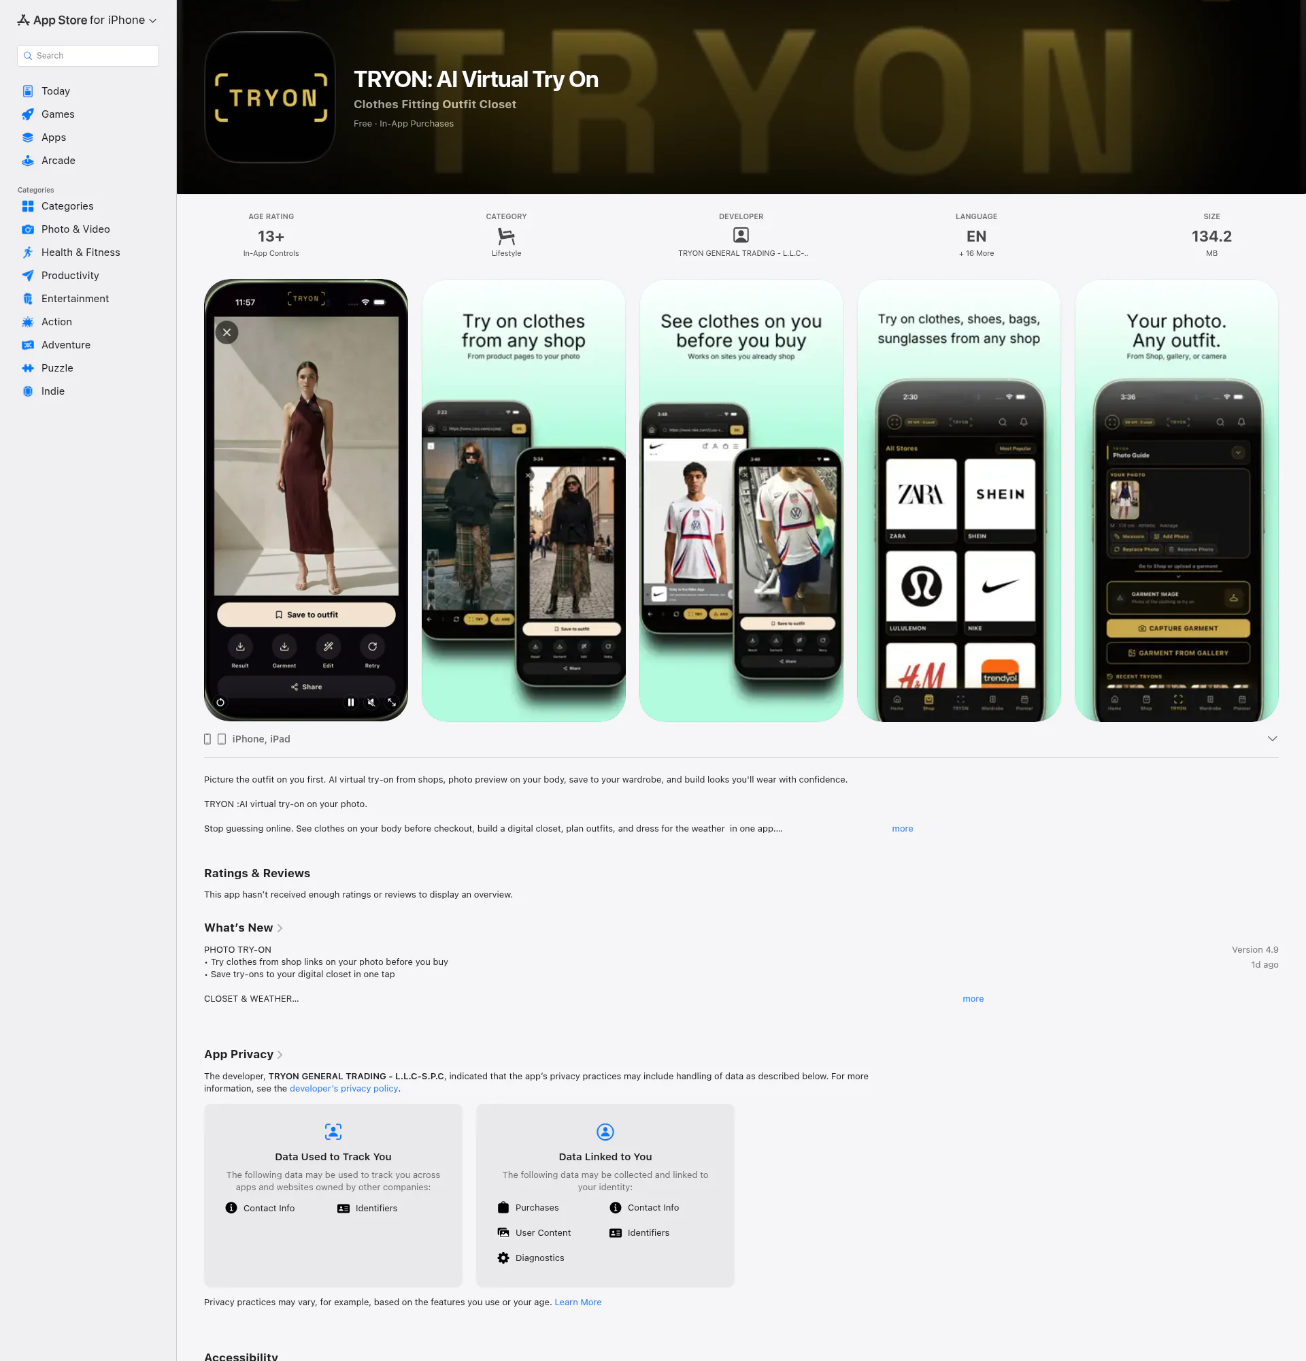
Task: Open Health & Fitness runner icon
Action: coord(28,252)
